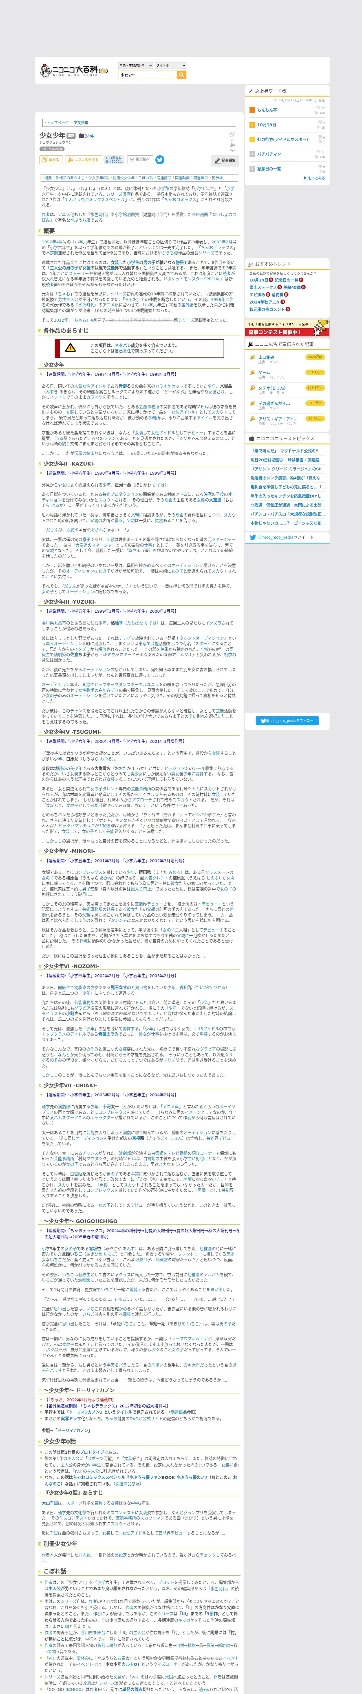Open the 記事コンテスト開催中 banner
Viewport: 362px width, 1694px height.
pos(287,328)
